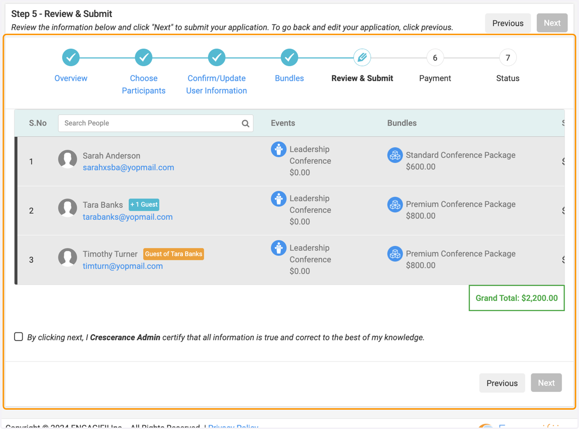Open the Privacy Policy footer link

(x=233, y=427)
